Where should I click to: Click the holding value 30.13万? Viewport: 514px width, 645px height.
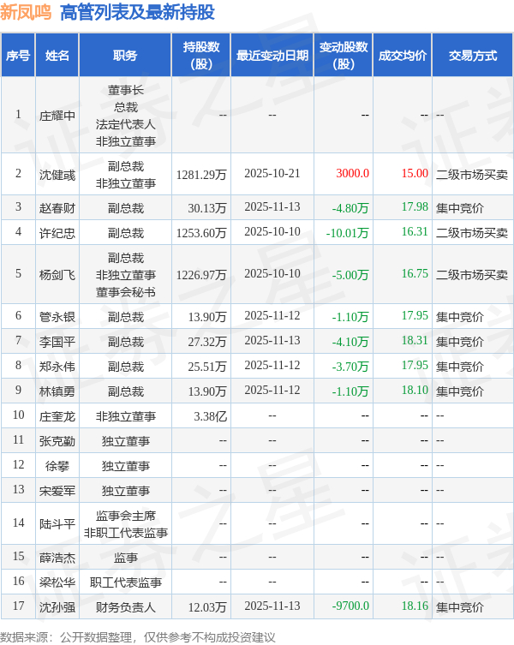point(207,208)
